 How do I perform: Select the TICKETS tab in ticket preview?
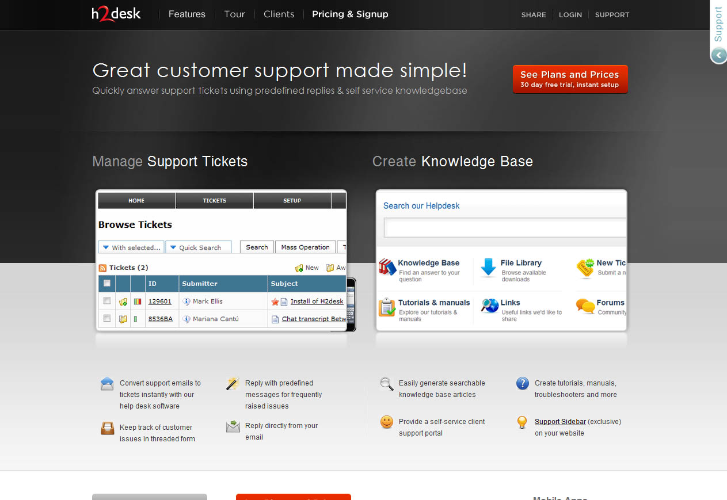coord(215,201)
